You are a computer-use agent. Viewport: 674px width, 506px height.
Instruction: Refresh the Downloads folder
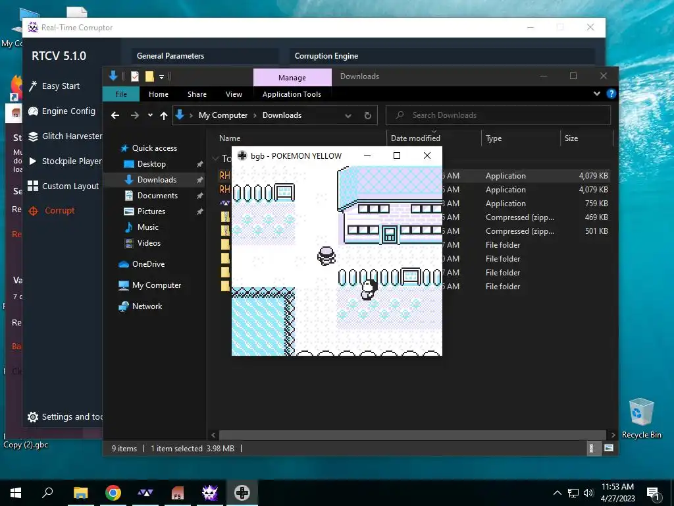[x=367, y=115]
